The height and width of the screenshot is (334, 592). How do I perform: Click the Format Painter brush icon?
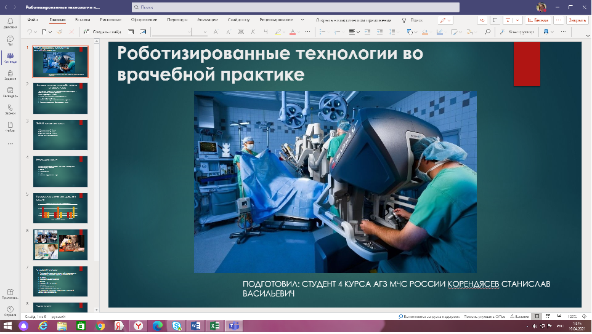pos(61,32)
